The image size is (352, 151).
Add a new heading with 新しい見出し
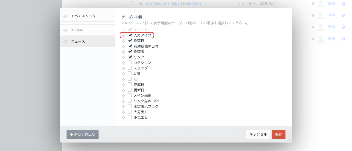click(82, 134)
